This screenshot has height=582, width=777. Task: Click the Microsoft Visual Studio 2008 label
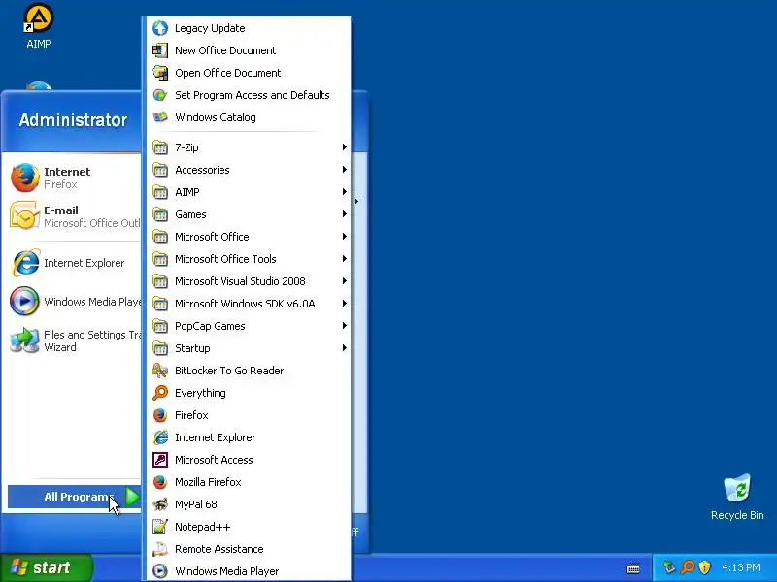[x=240, y=281]
